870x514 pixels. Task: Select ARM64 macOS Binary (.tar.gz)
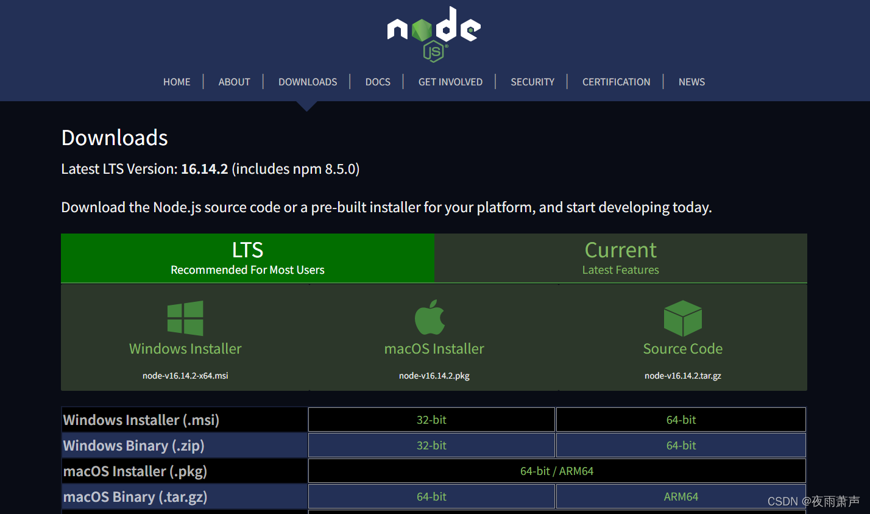[x=681, y=496]
